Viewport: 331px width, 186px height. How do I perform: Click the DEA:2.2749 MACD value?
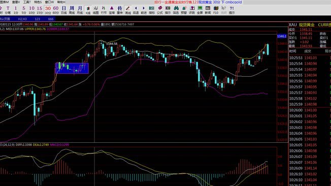(x=41, y=145)
